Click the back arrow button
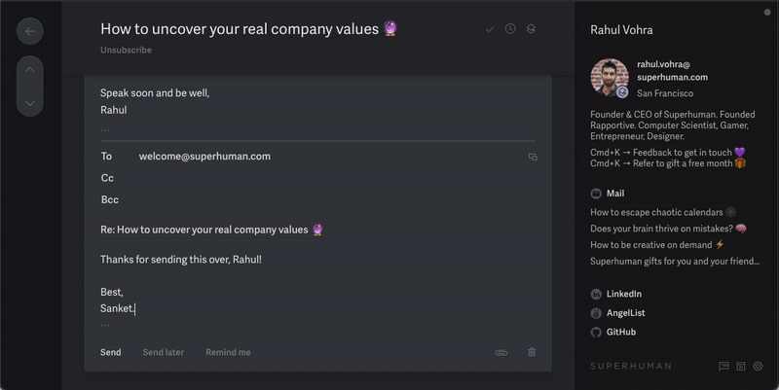The image size is (779, 390). [30, 31]
